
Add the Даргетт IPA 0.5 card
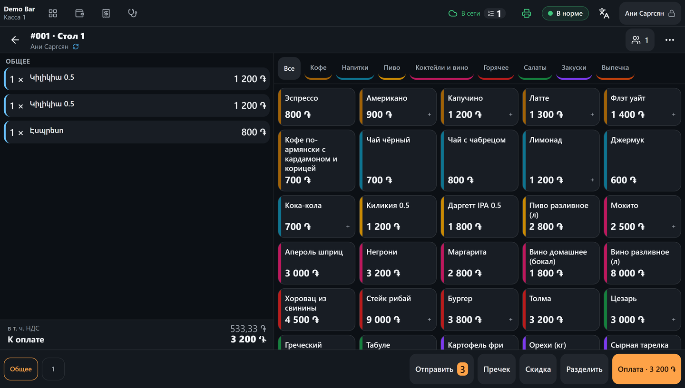tap(479, 217)
